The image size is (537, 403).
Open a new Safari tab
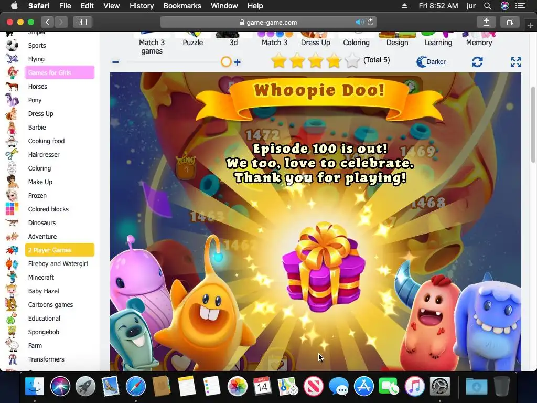click(x=530, y=26)
